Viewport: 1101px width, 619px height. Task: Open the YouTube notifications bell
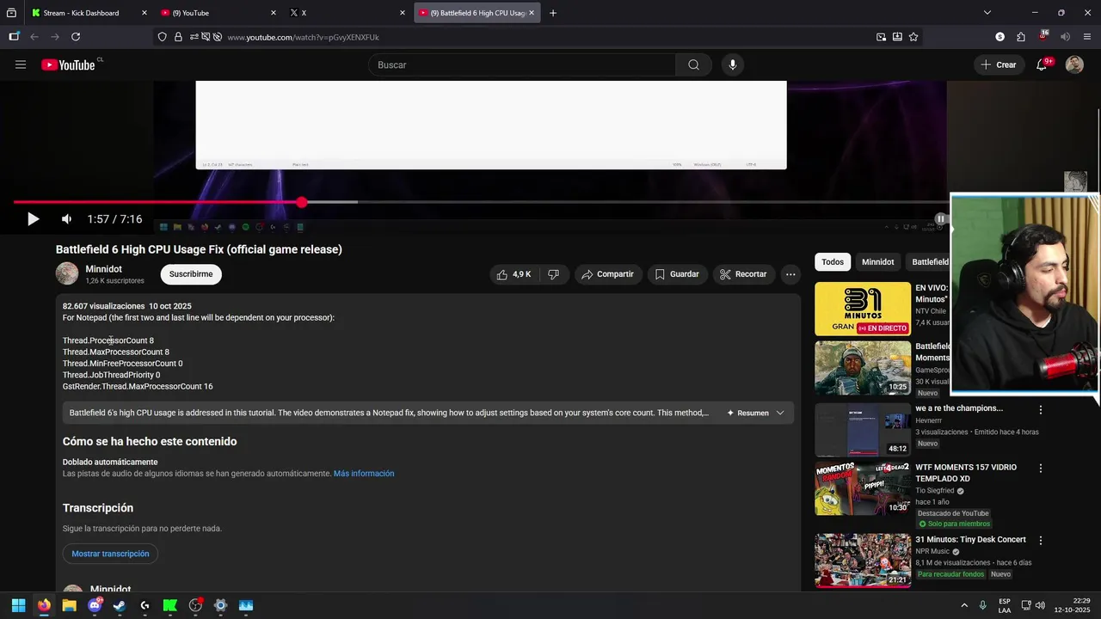(1042, 64)
